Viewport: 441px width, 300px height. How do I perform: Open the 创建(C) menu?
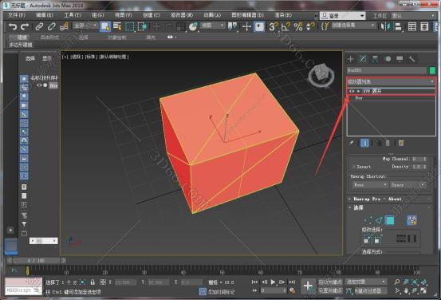(152, 15)
